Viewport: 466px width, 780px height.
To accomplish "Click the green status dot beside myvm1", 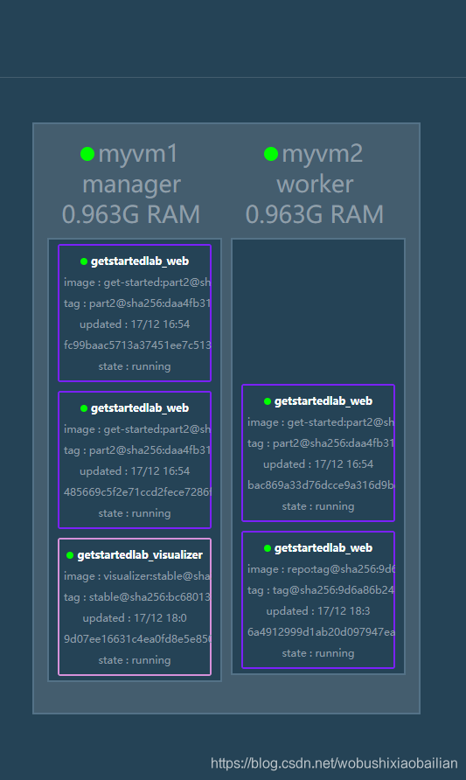I will click(x=87, y=154).
